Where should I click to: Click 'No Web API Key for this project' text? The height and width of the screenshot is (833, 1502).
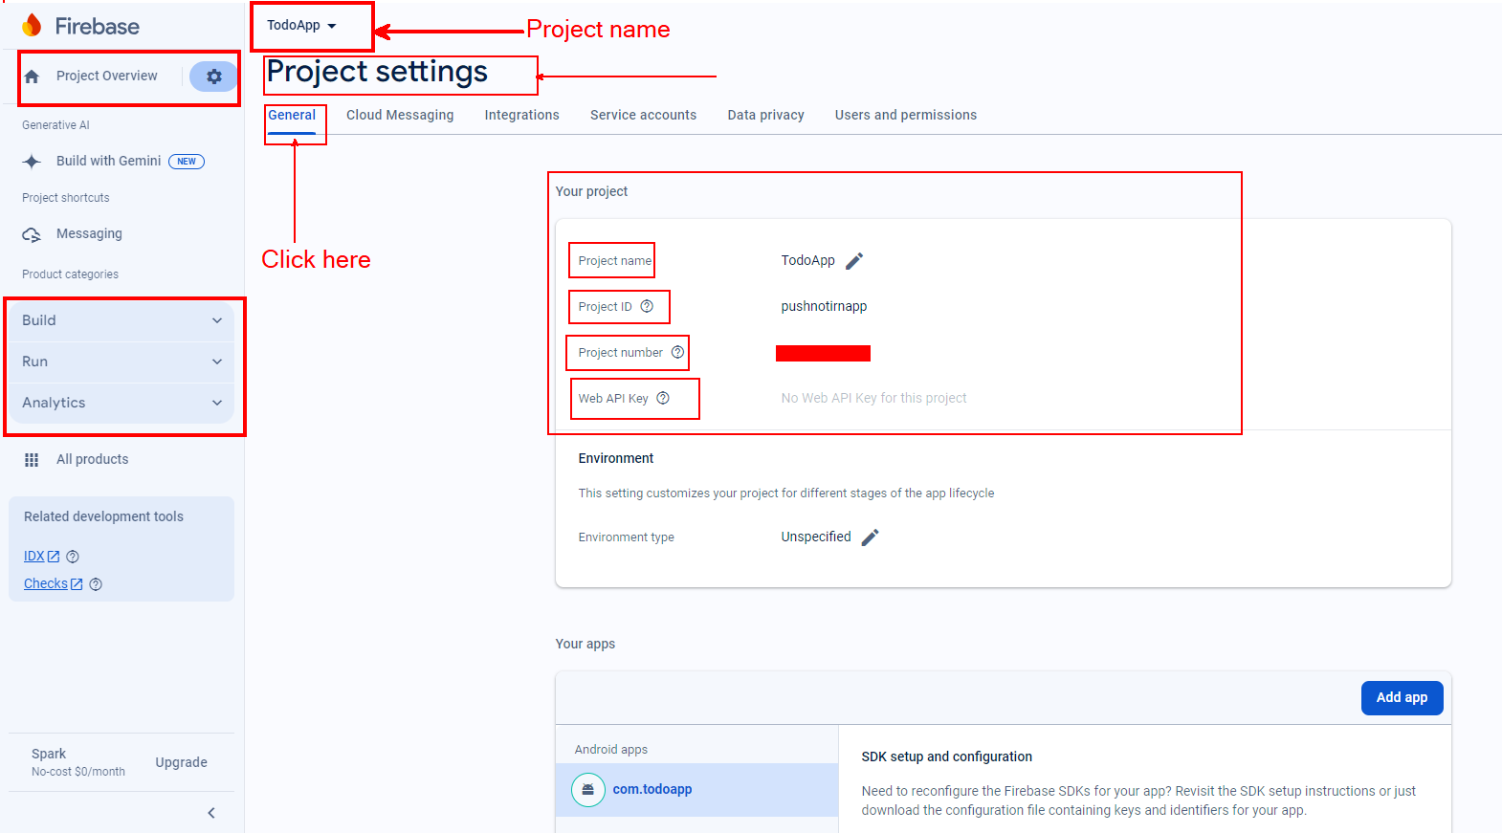tap(874, 399)
